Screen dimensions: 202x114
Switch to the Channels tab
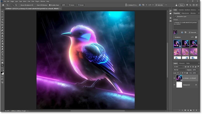tap(182, 63)
